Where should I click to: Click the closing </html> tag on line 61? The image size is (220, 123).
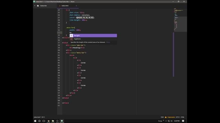click(x=65, y=103)
